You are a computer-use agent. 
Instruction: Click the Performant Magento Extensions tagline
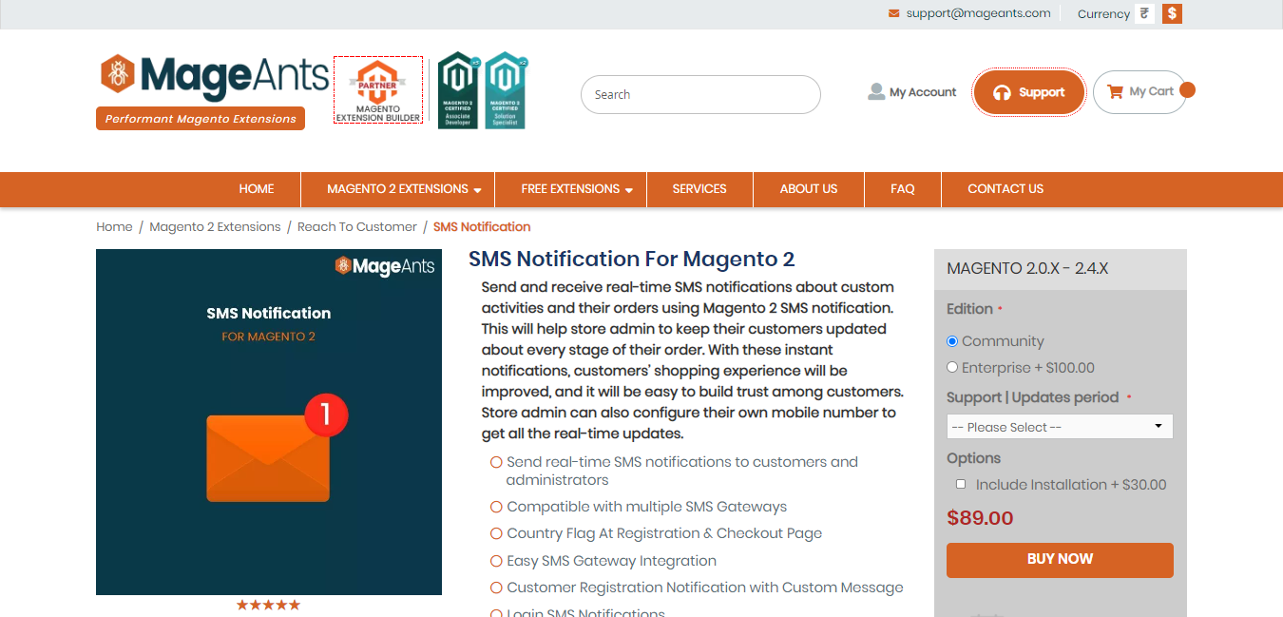tap(201, 119)
